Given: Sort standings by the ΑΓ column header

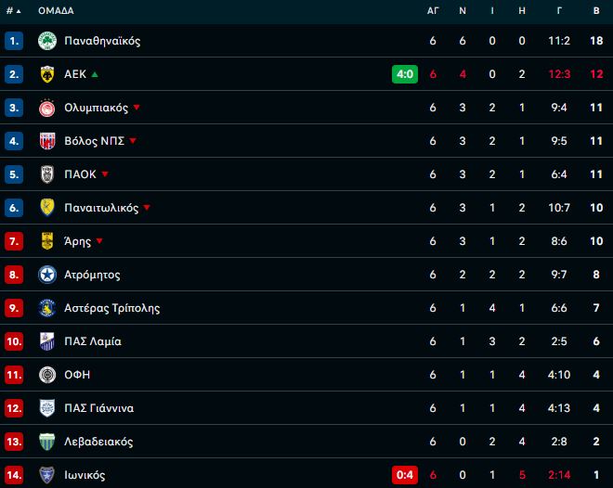Looking at the screenshot, I should [x=433, y=11].
